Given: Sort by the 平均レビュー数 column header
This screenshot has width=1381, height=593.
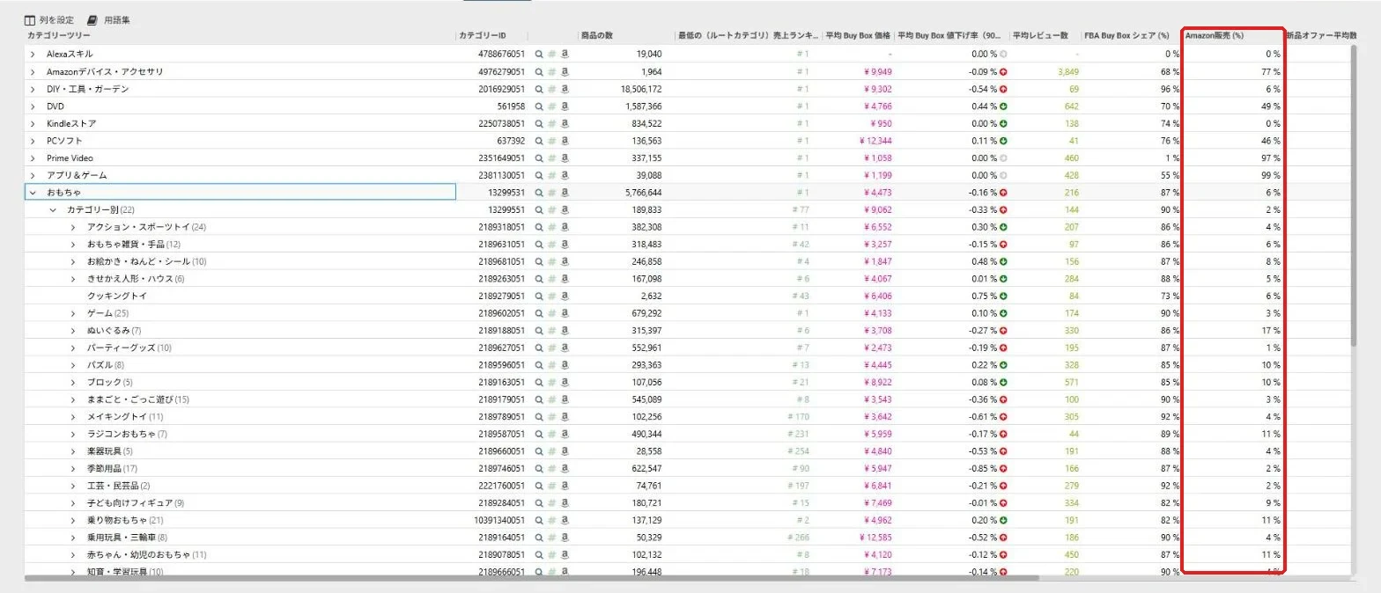Looking at the screenshot, I should [1040, 35].
